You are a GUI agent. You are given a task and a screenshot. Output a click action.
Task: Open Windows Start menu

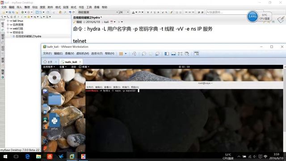click(5, 157)
